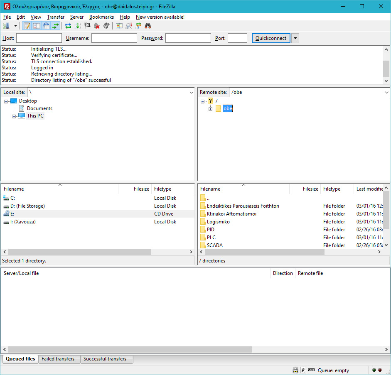Screen dimensions: 391x375
Task: Click the I: (Xavouza) drive icon
Action: point(6,222)
